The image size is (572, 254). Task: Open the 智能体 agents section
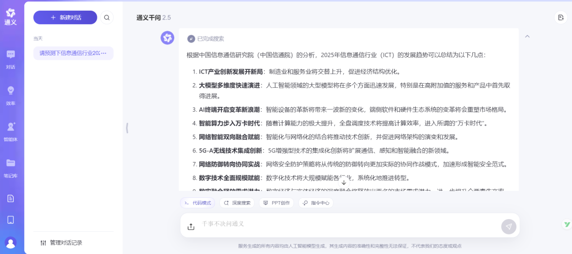[x=11, y=132]
